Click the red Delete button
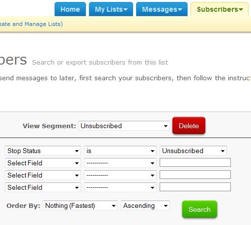The width and height of the screenshot is (251, 225). (x=189, y=126)
